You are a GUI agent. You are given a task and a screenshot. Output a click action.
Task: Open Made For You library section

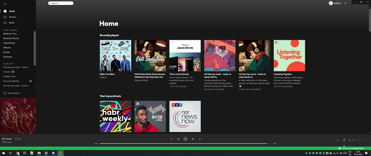(x=10, y=34)
